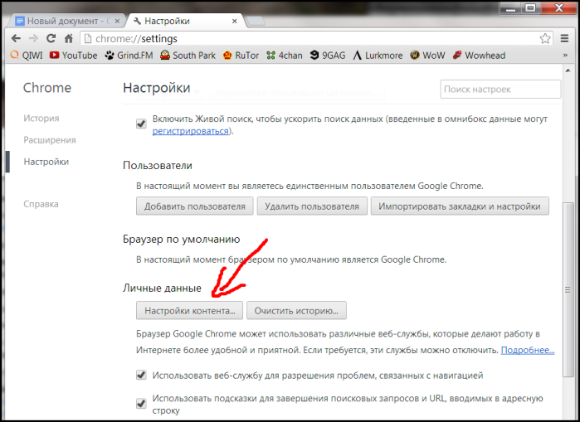
Task: Open the 9GAG bookmark
Action: 328,56
